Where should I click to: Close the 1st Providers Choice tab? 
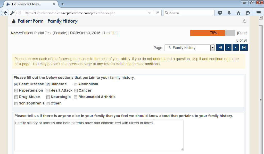point(54,4)
